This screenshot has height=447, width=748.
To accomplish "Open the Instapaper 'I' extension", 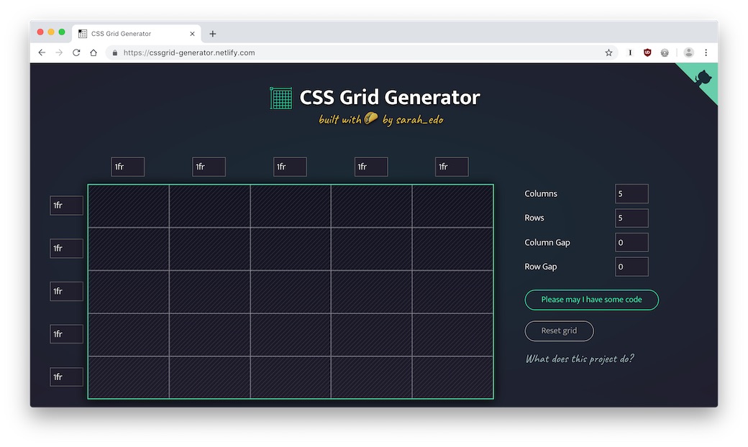I will [x=630, y=52].
